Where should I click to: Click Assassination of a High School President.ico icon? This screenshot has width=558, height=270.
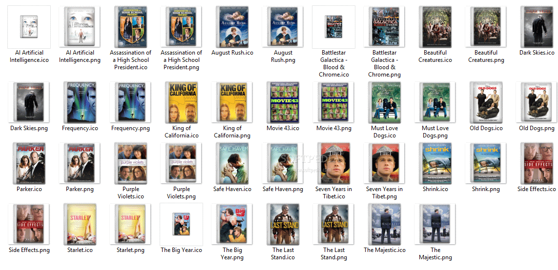[131, 27]
